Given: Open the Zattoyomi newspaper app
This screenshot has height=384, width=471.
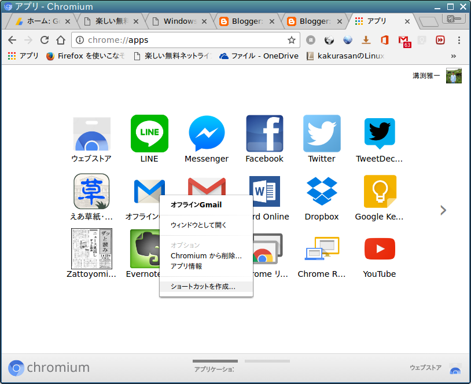Looking at the screenshot, I should (91, 248).
